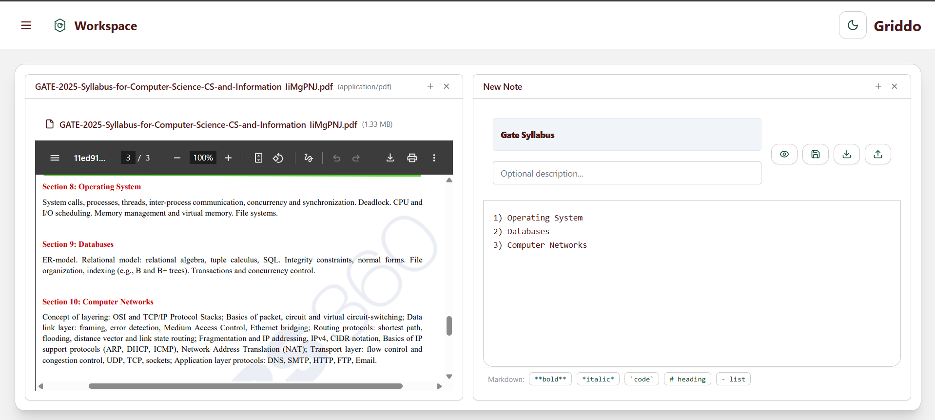Screen dimensions: 935x420
Task: Click the New Note panel title
Action: 503,86
